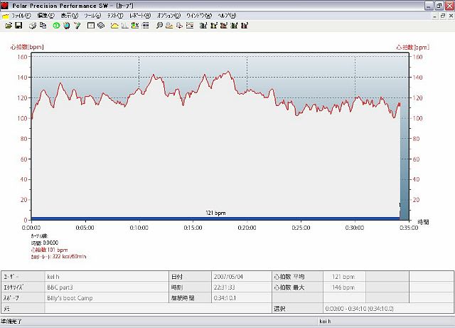Screen dimensions: 455x328
Task: Click the globe icon in toolbar
Action: pyautogui.click(x=66, y=26)
